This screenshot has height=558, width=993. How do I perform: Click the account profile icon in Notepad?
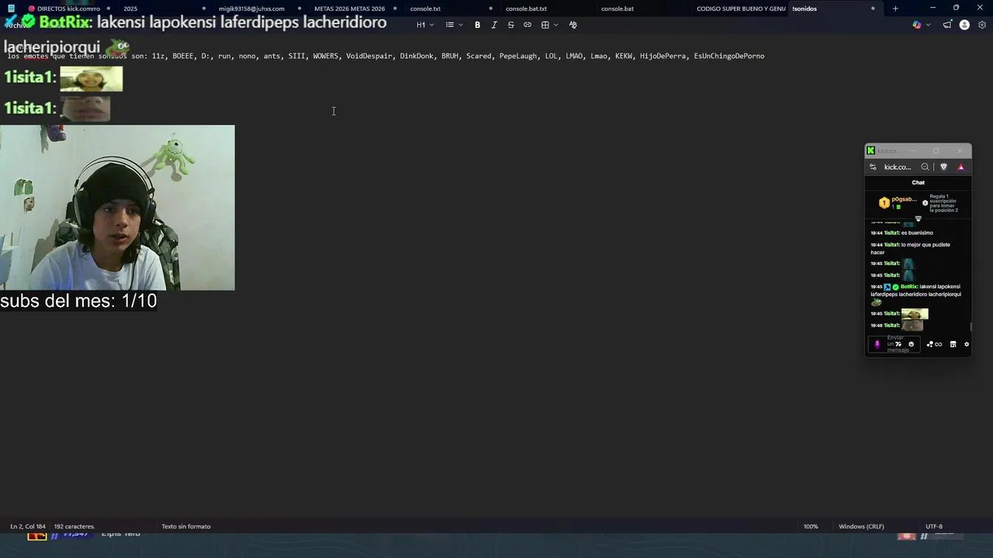point(964,25)
